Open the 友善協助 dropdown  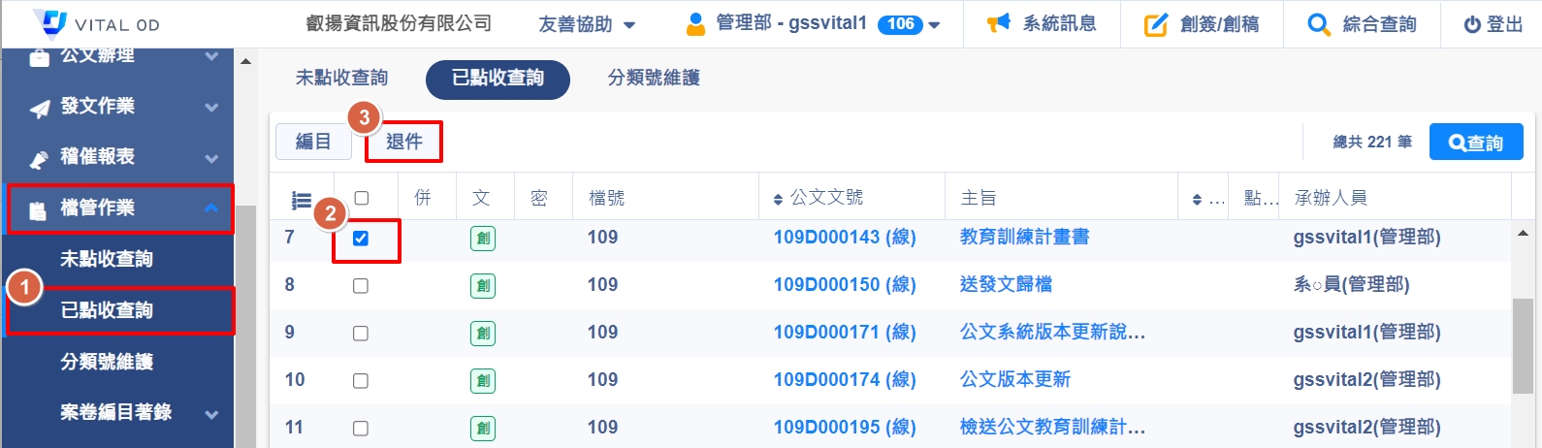click(587, 25)
